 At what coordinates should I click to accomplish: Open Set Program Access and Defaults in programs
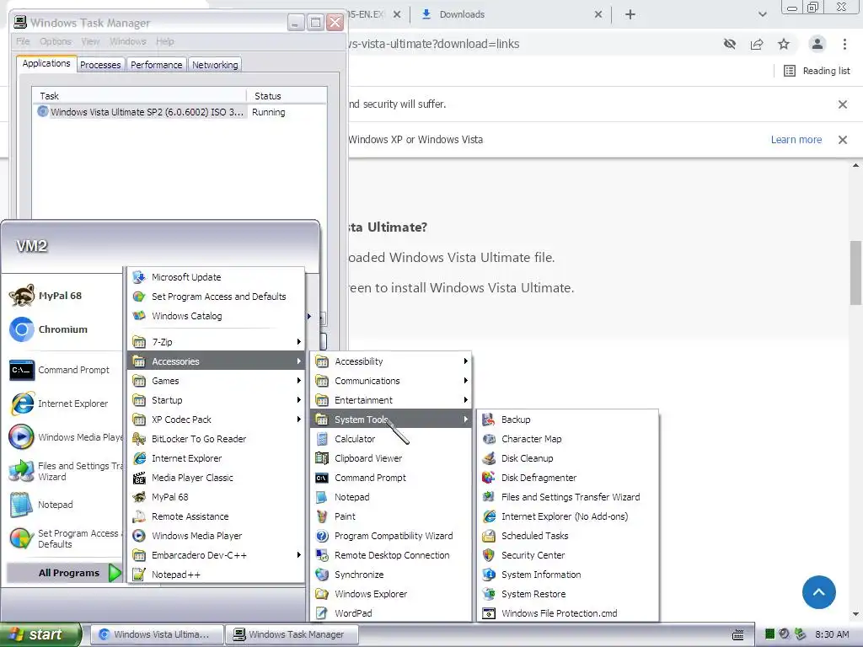(x=217, y=296)
